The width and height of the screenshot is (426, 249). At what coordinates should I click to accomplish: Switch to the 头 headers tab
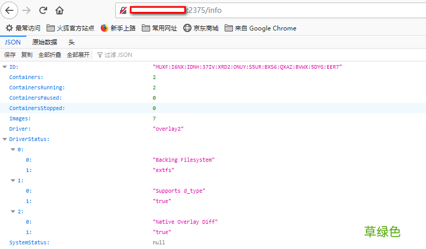71,42
